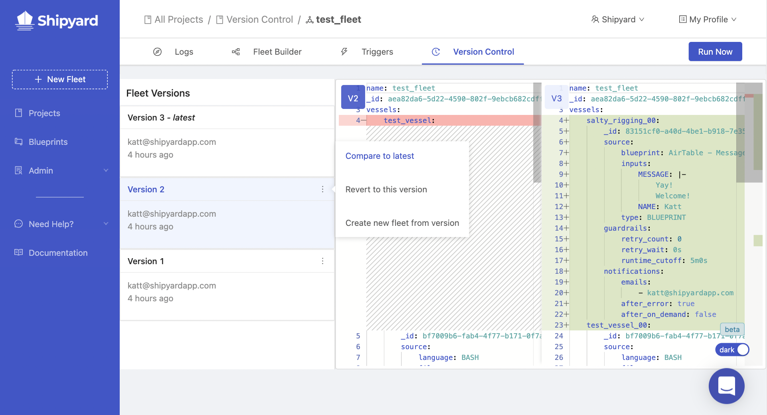Choose Create new fleet from version
Viewport: 767px width, 415px height.
click(x=402, y=223)
